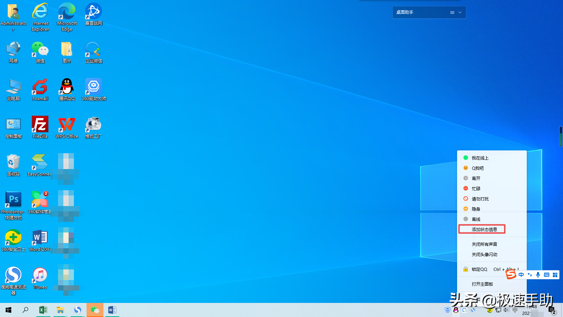Toggle Sogou Chinese/English mode 中 button
The width and height of the screenshot is (563, 317).
(x=521, y=275)
